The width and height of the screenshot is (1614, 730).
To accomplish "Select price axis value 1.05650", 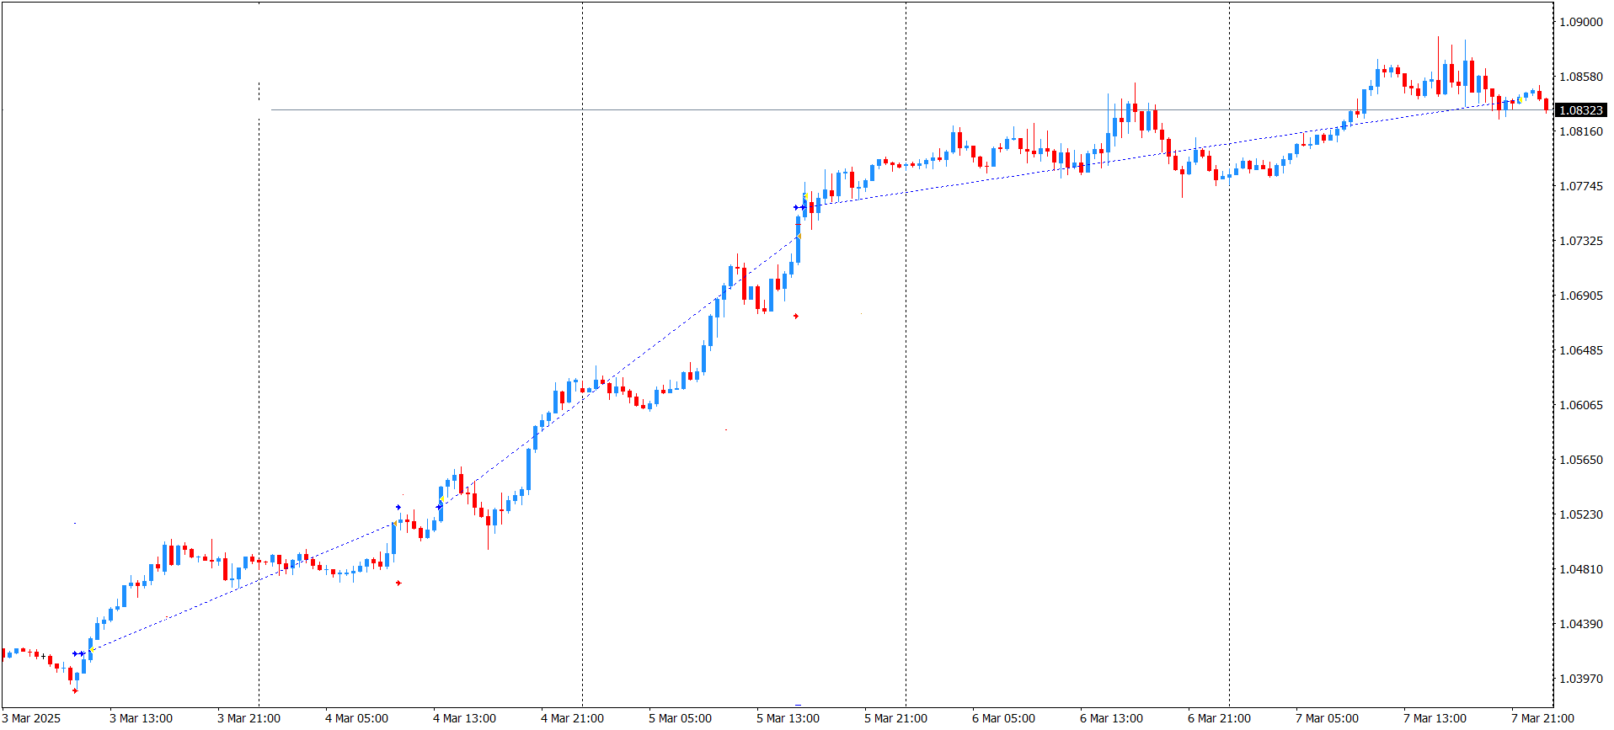I will tap(1581, 460).
